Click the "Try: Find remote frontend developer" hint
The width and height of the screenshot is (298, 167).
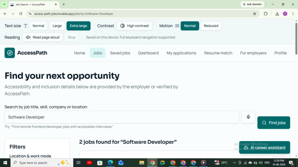coord(59,126)
